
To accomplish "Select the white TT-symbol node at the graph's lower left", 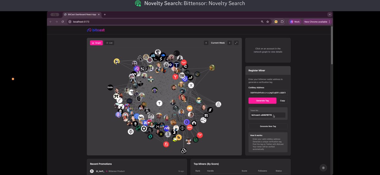I will click(130, 132).
